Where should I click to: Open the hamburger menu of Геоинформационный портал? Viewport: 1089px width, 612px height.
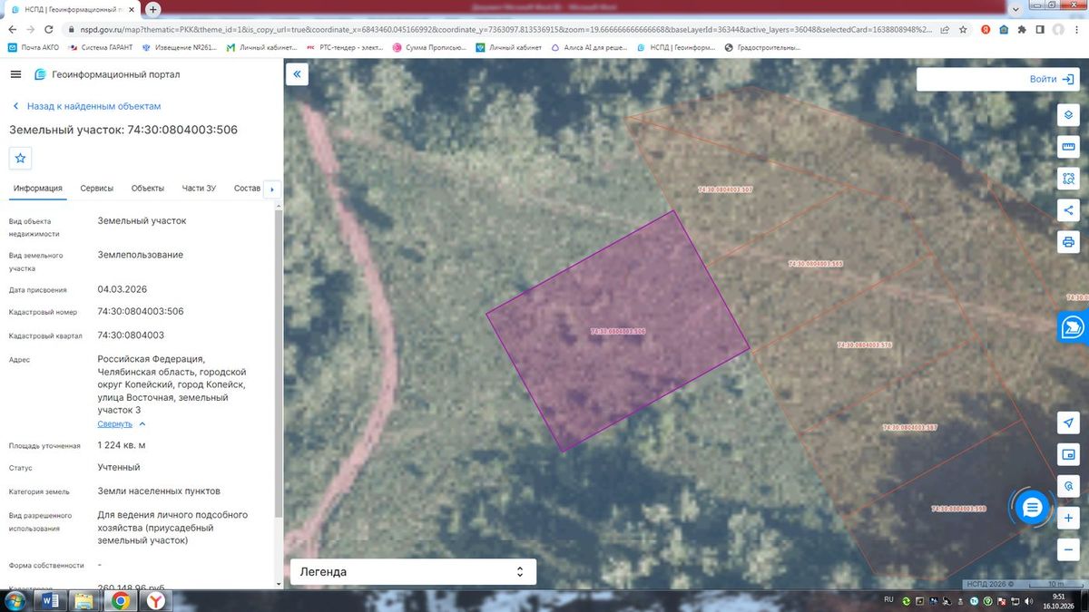pyautogui.click(x=15, y=74)
